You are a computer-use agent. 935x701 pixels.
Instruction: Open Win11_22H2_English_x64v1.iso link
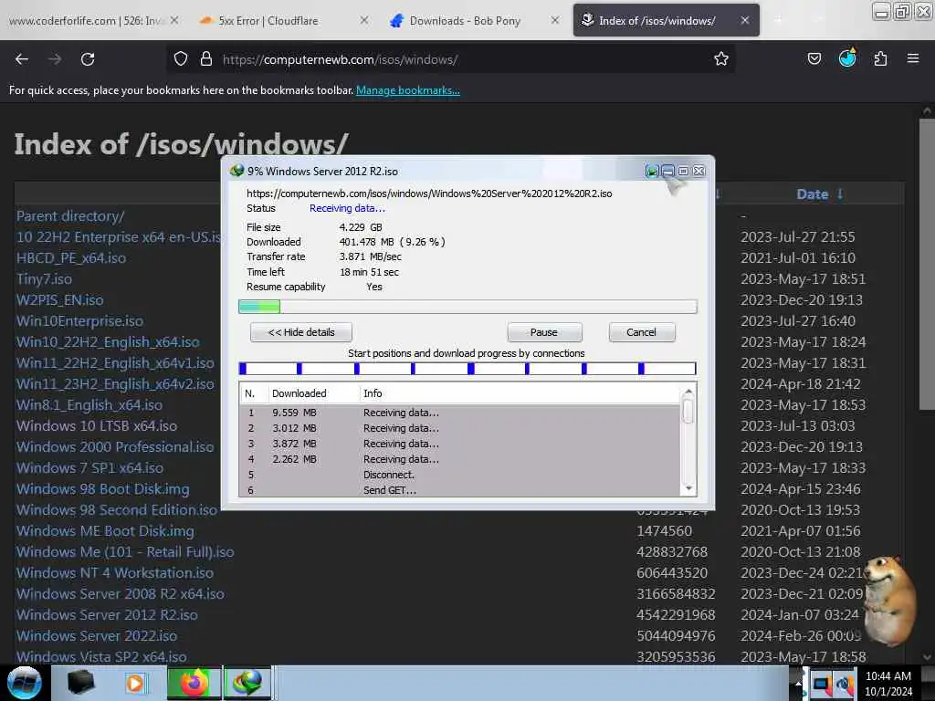coord(115,363)
